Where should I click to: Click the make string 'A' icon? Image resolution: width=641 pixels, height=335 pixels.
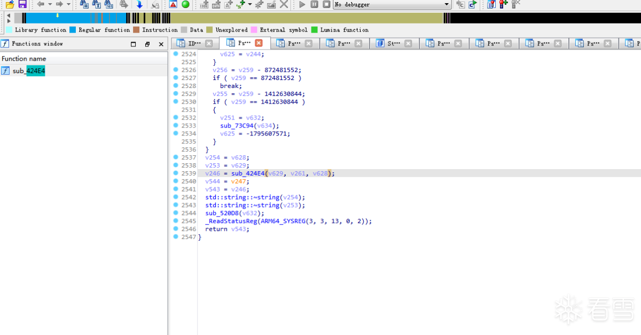click(x=228, y=4)
